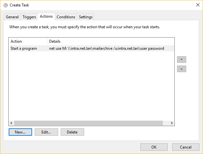Cancel the Create Task dialog
The height and width of the screenshot is (154, 203).
pos(186,147)
